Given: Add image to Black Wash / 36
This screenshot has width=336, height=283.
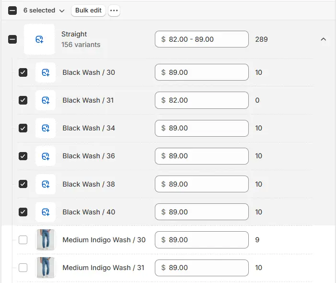Looking at the screenshot, I should [x=46, y=156].
